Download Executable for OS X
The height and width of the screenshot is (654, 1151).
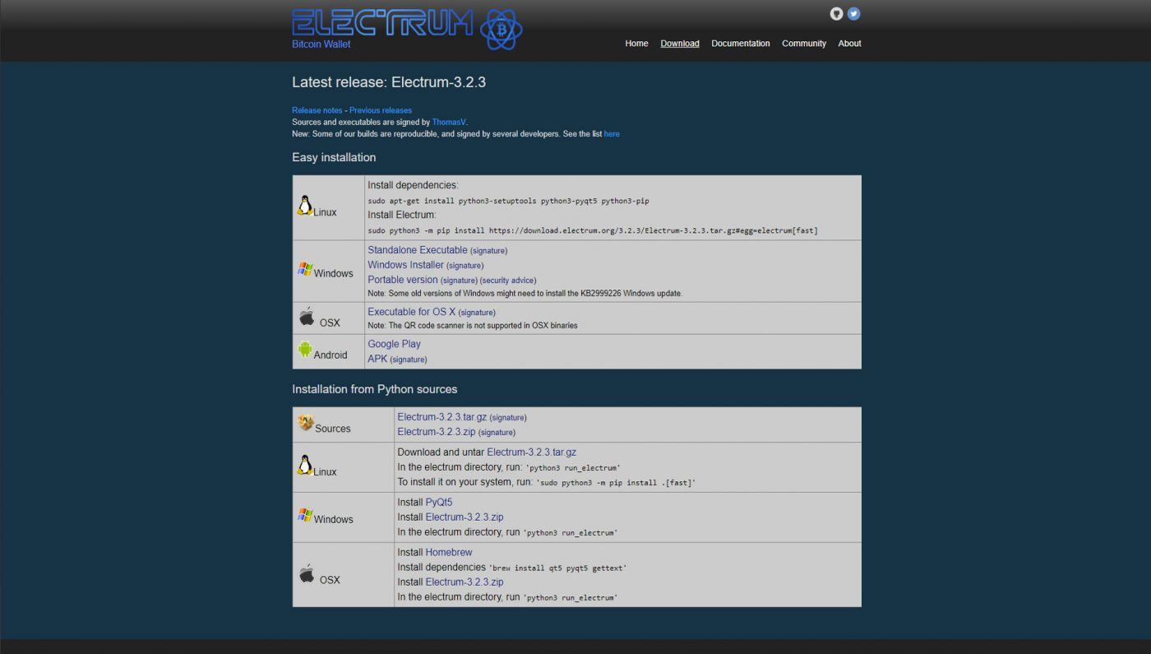point(412,312)
